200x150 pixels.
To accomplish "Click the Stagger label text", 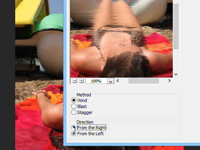I will pos(85,112).
